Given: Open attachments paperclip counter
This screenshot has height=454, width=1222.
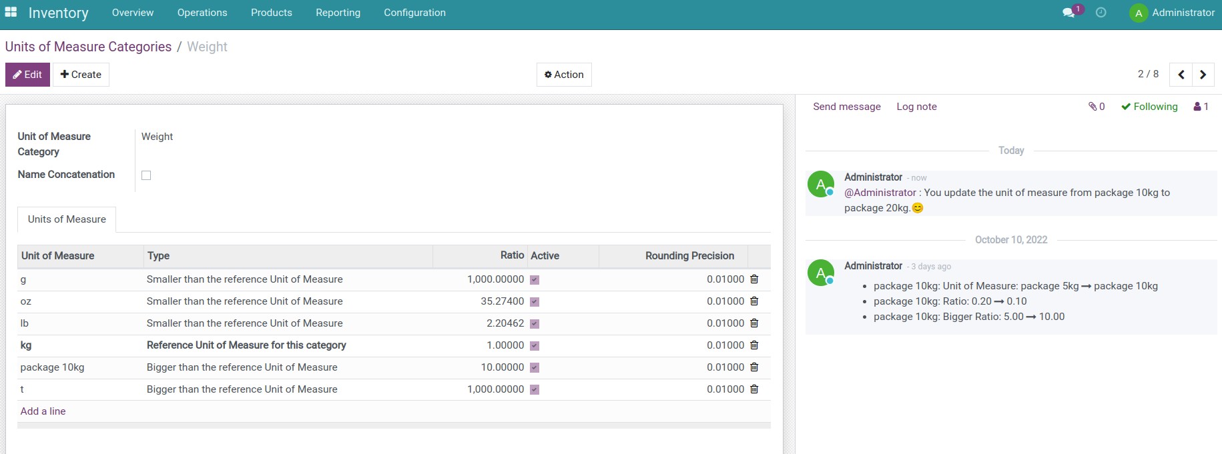Looking at the screenshot, I should (1097, 107).
